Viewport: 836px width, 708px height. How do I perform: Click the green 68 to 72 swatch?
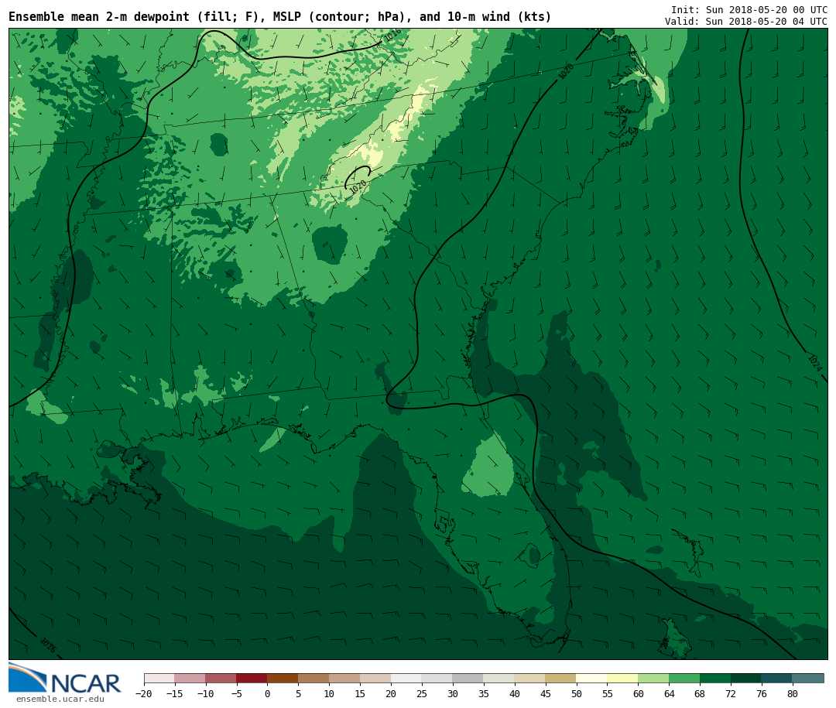[x=715, y=678]
